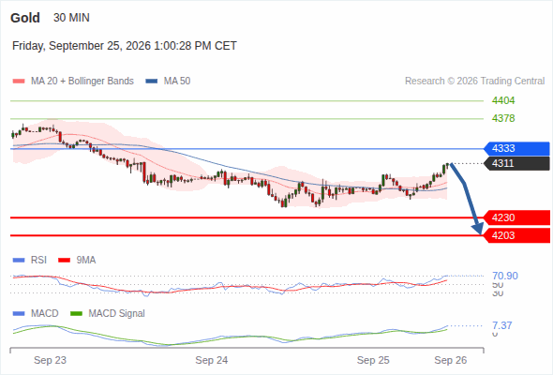Click the MACD blue legend swatch
This screenshot has width=553, height=375.
[19, 313]
